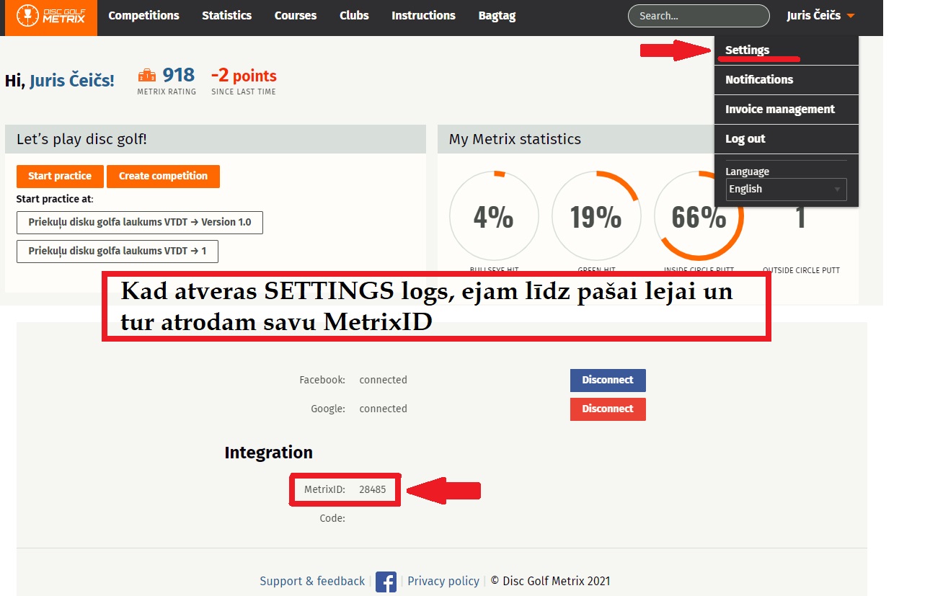Select Invoice management
943x596 pixels.
(x=779, y=109)
